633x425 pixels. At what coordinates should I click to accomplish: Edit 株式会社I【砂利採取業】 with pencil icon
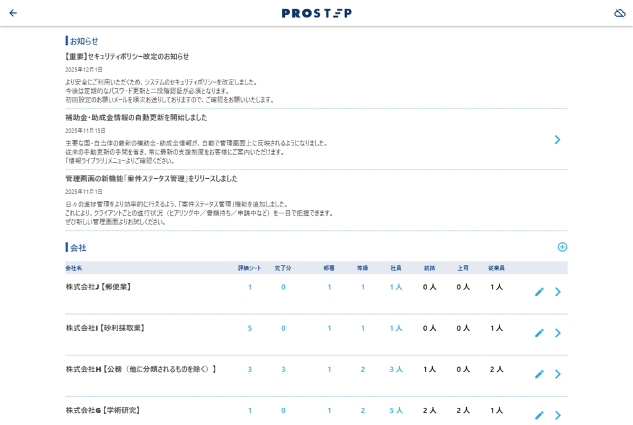[539, 333]
